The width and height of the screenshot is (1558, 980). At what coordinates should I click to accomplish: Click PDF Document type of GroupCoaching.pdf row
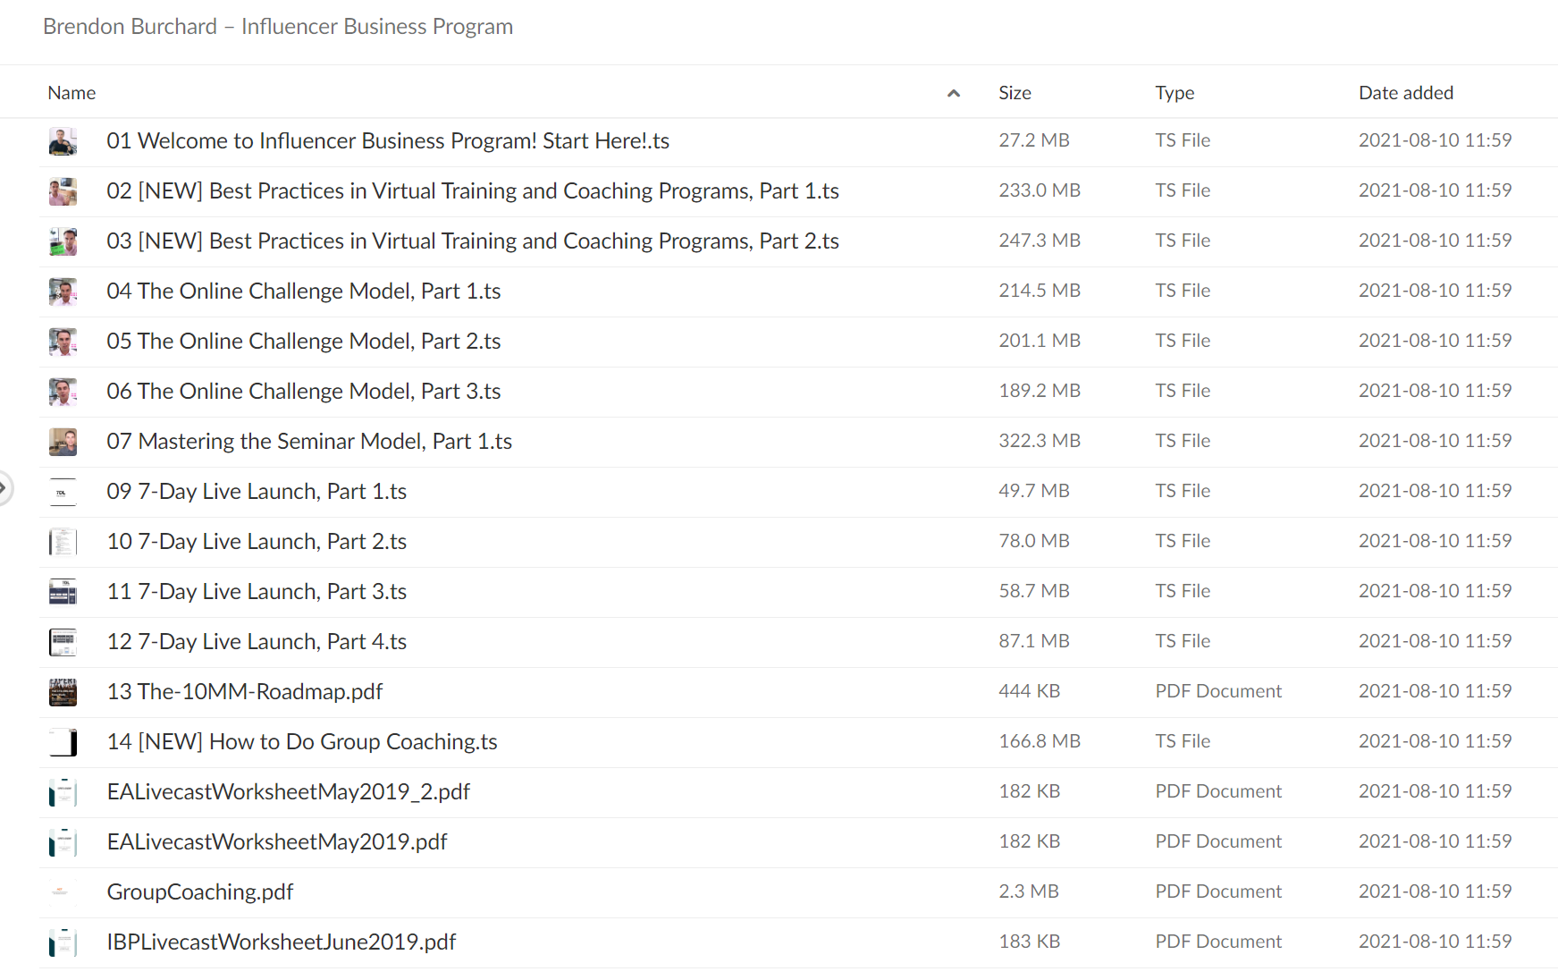[1218, 891]
